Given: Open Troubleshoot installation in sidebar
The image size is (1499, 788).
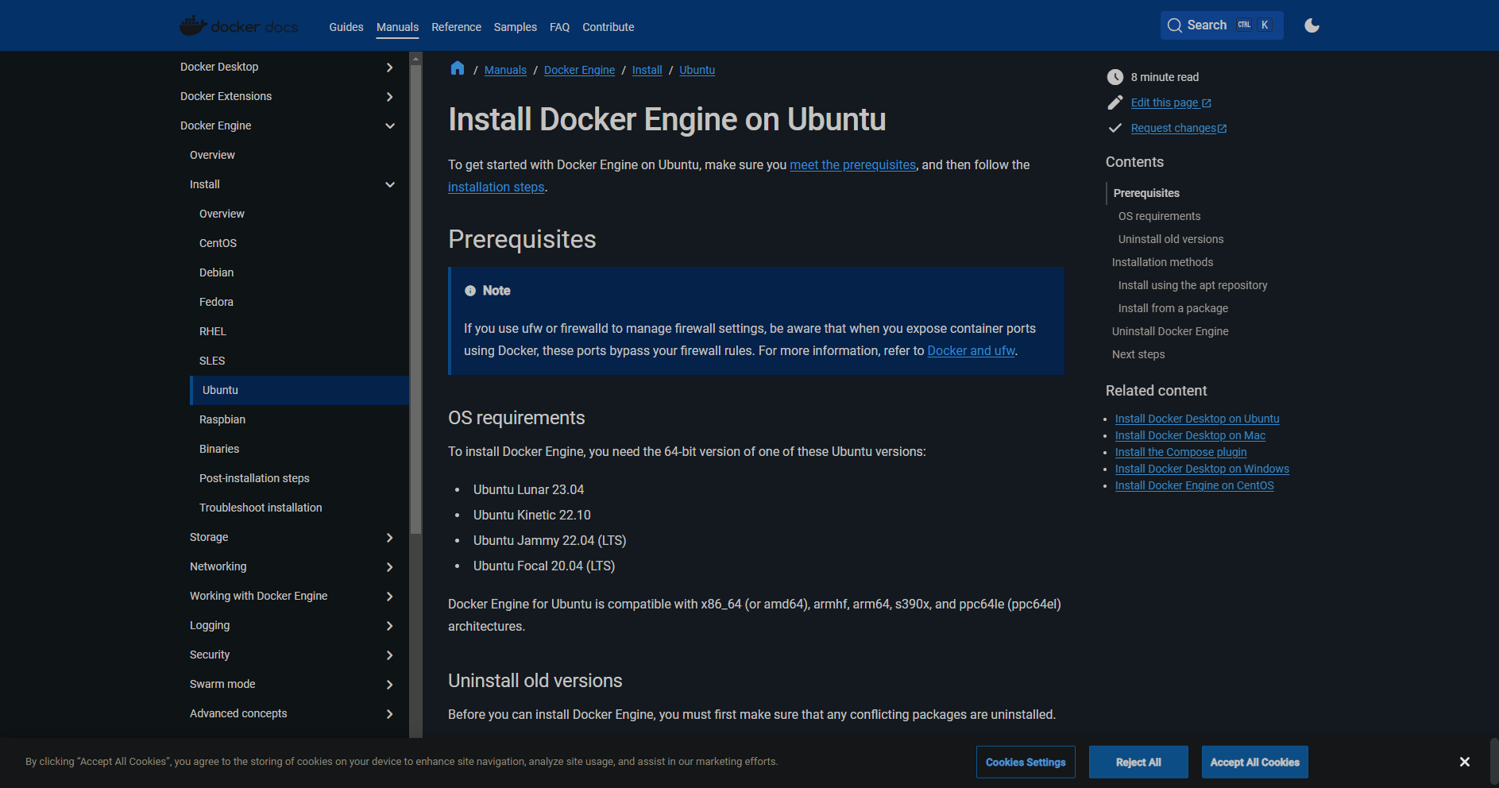Looking at the screenshot, I should (x=261, y=508).
